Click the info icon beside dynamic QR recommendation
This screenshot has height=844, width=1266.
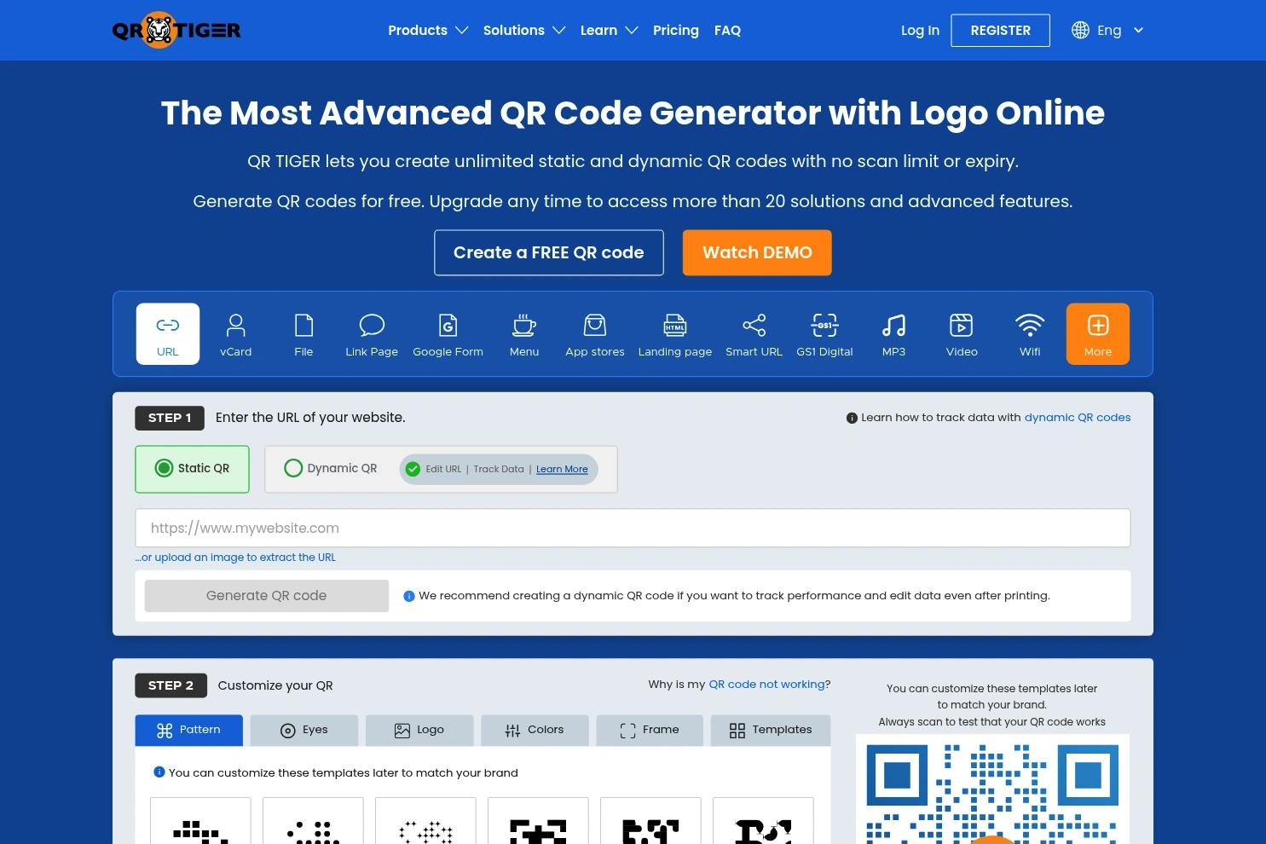pyautogui.click(x=409, y=596)
